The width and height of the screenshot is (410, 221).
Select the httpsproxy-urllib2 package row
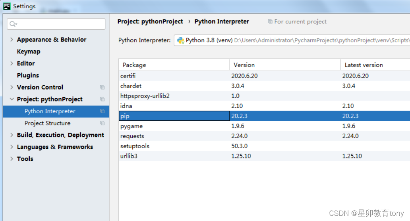264,96
